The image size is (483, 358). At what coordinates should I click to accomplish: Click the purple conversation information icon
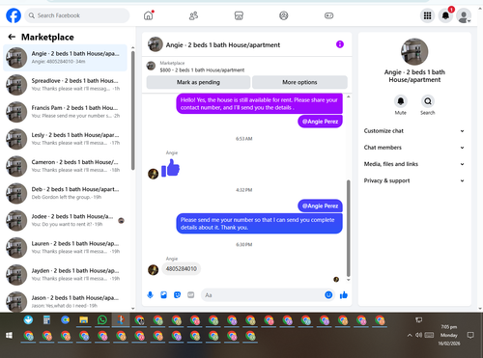[340, 44]
